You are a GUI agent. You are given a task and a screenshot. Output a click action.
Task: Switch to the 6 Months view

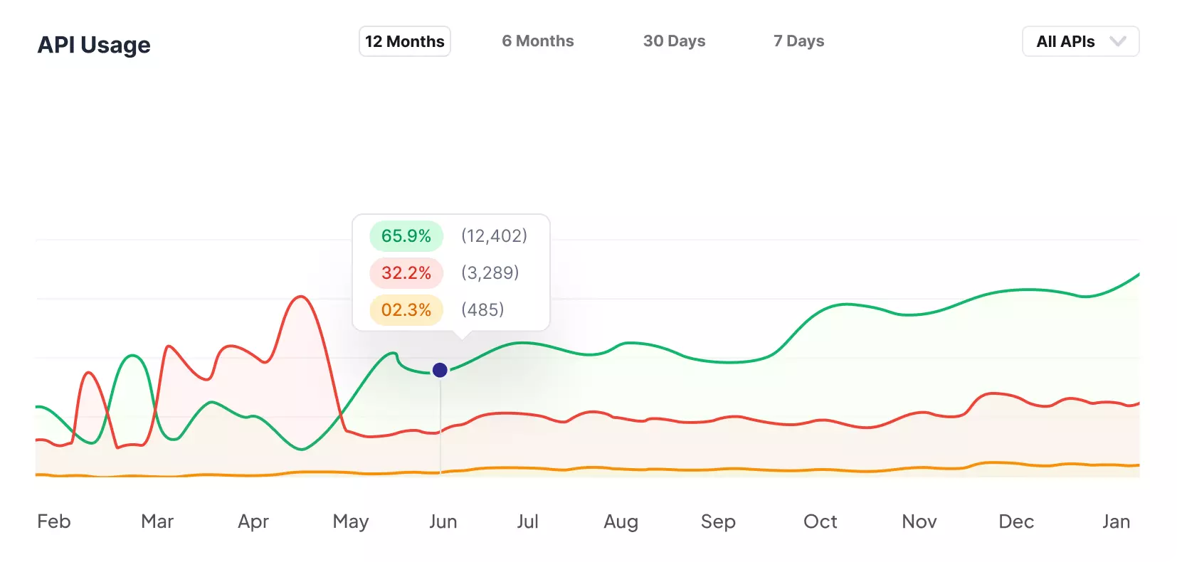tap(537, 41)
